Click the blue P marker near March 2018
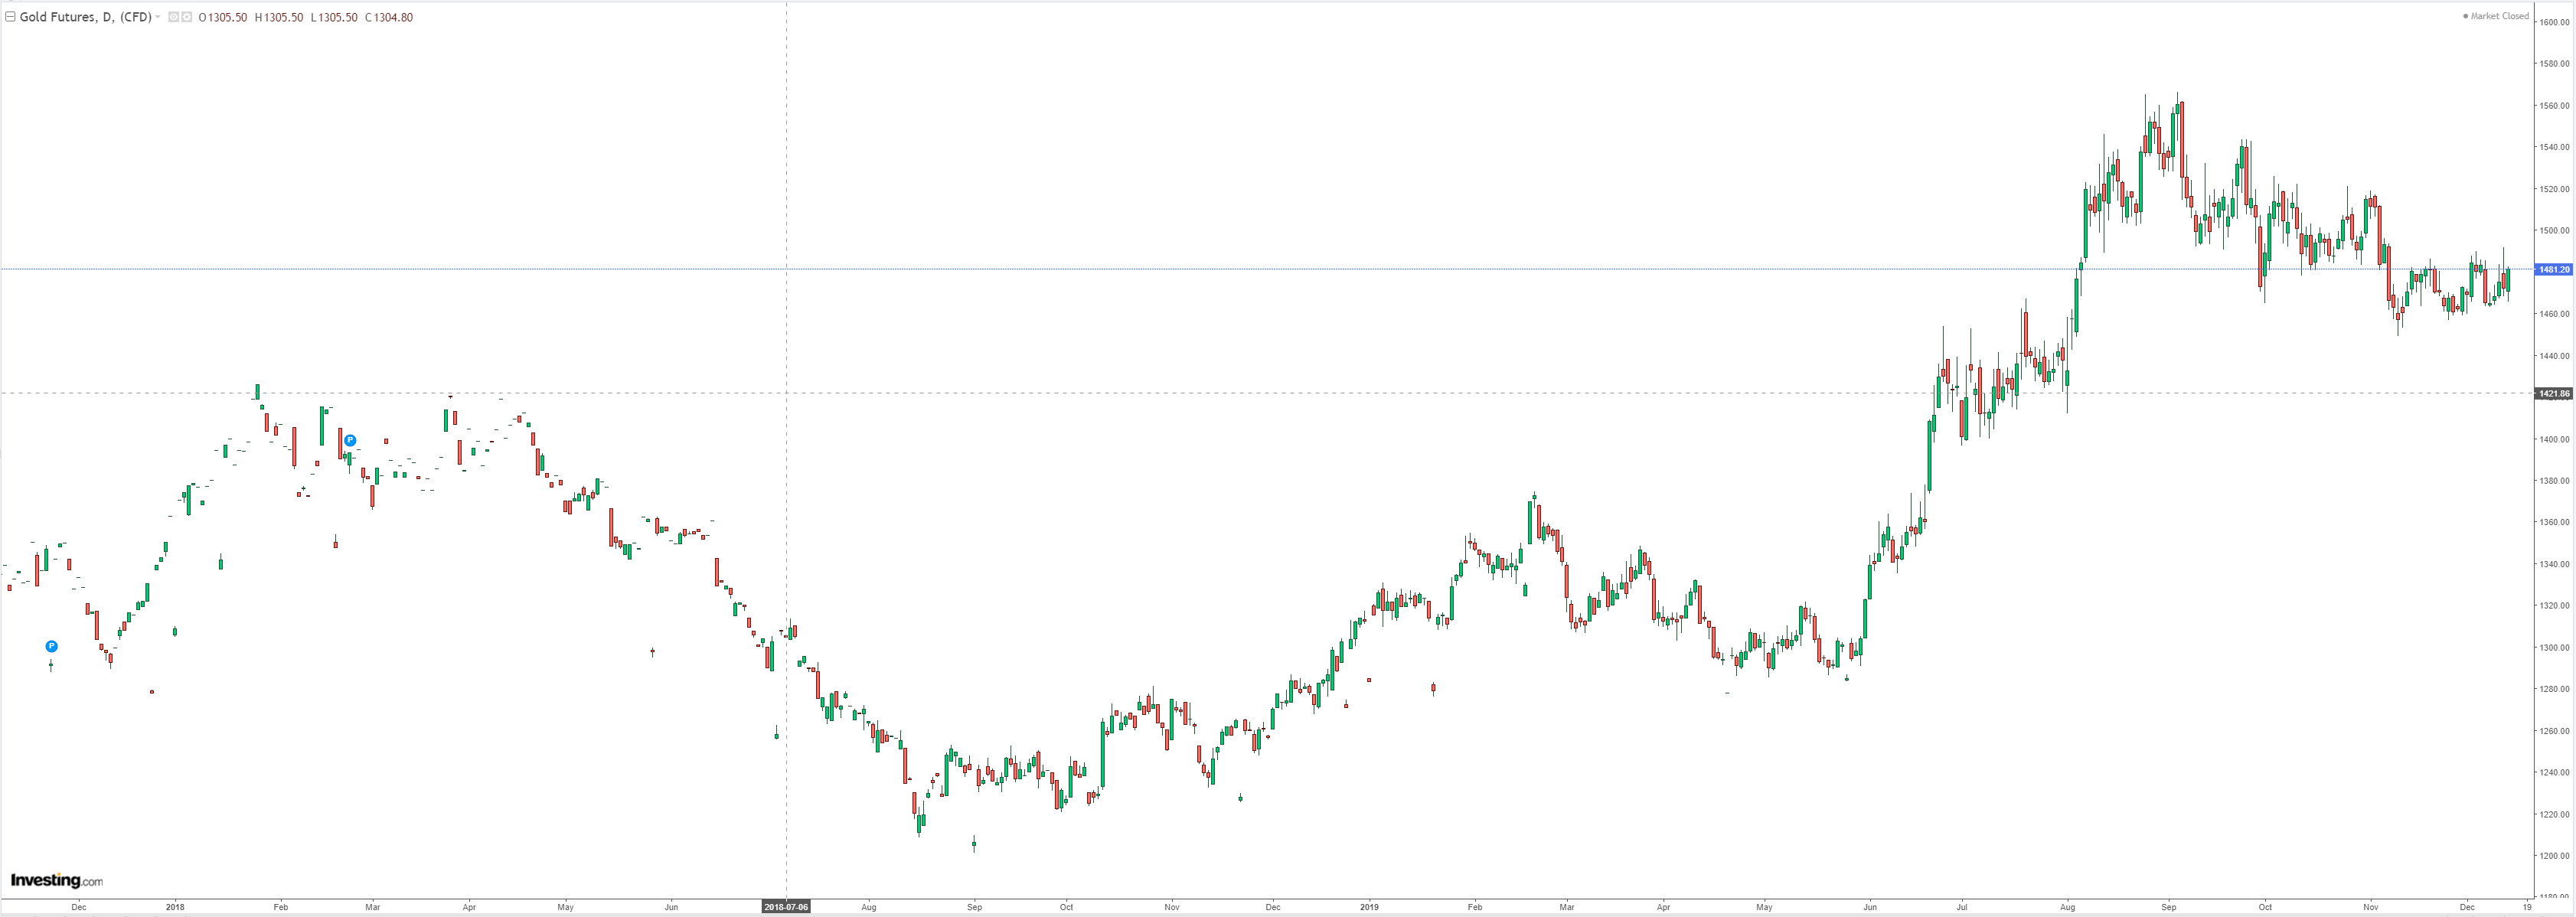2576x917 pixels. pos(350,440)
